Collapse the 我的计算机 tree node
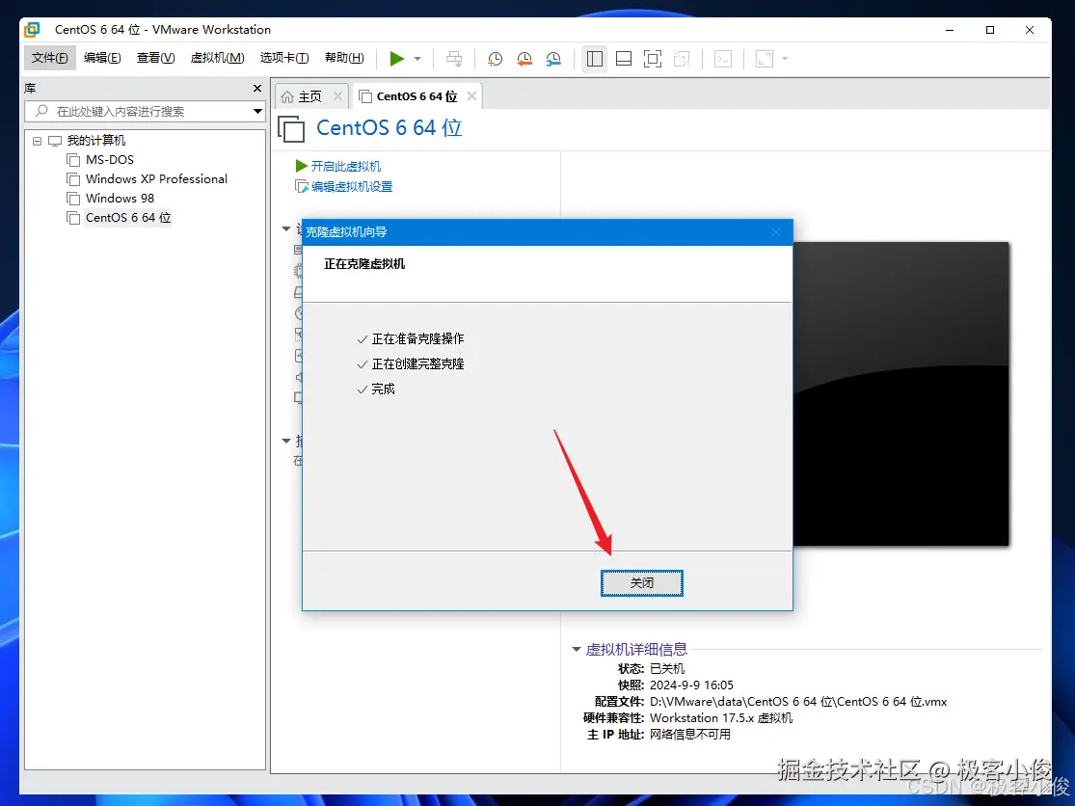Screen dimensions: 1075x806 pyautogui.click(x=37, y=141)
